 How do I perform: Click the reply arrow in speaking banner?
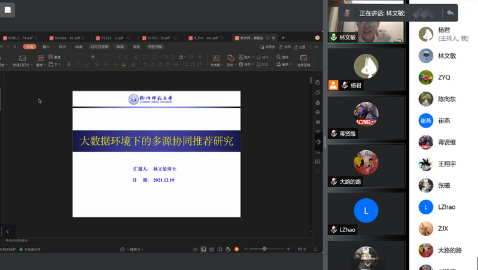[x=450, y=13]
